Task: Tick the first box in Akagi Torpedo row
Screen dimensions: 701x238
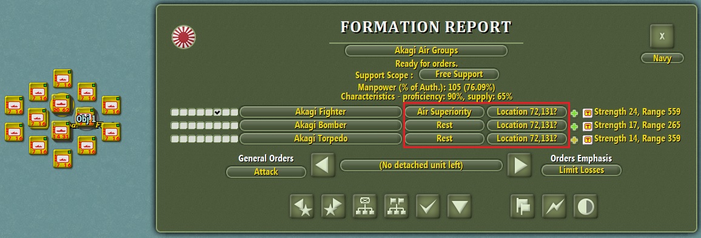Action: (175, 139)
